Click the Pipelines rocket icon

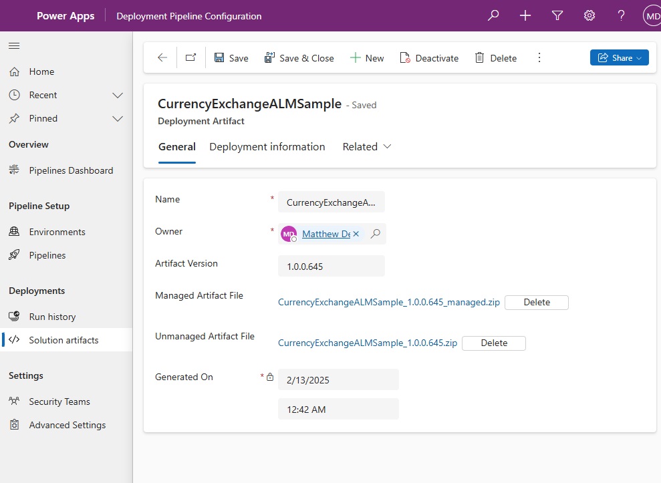coord(14,255)
